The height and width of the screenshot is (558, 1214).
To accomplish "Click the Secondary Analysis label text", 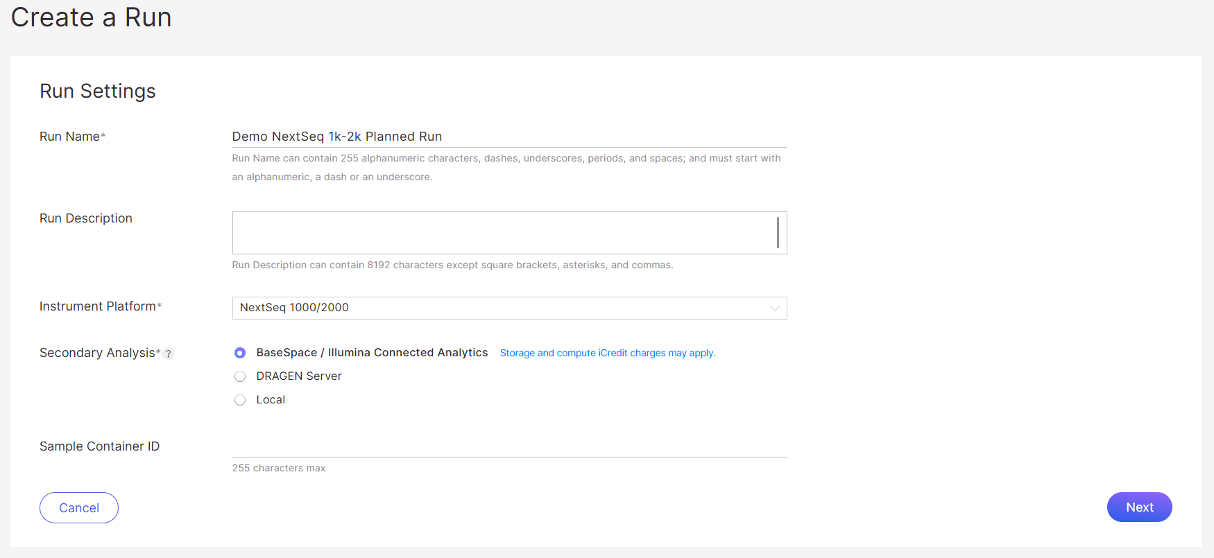I will [x=97, y=353].
